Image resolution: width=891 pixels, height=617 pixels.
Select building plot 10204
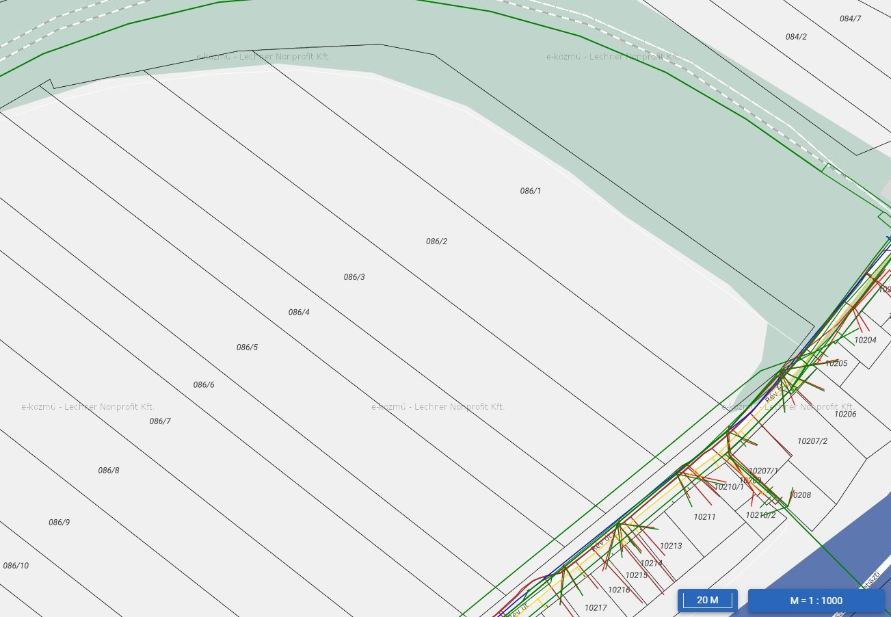click(865, 340)
